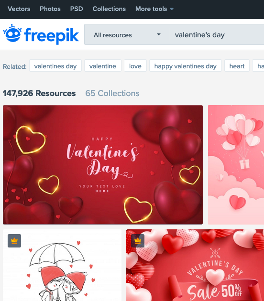The width and height of the screenshot is (264, 301).
Task: Select the 'happy valentines day' tag
Action: point(186,65)
